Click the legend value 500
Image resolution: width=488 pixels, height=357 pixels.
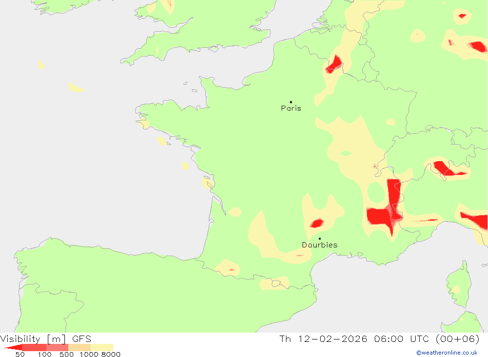click(x=66, y=355)
